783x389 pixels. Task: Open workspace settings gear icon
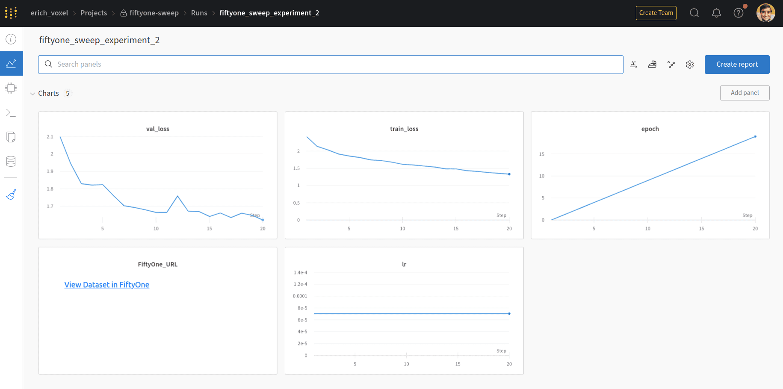coord(690,65)
